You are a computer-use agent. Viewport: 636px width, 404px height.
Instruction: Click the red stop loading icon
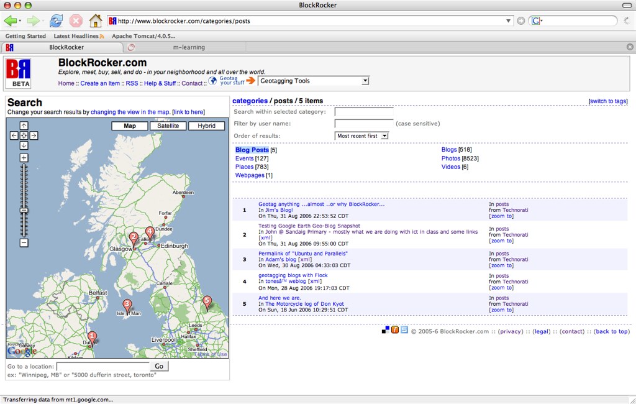(x=76, y=21)
